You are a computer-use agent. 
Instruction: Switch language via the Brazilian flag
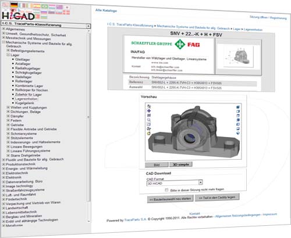click(x=44, y=6)
